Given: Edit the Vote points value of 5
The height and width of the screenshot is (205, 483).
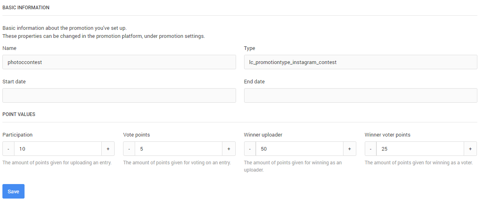Looking at the screenshot, I should pyautogui.click(x=179, y=149).
